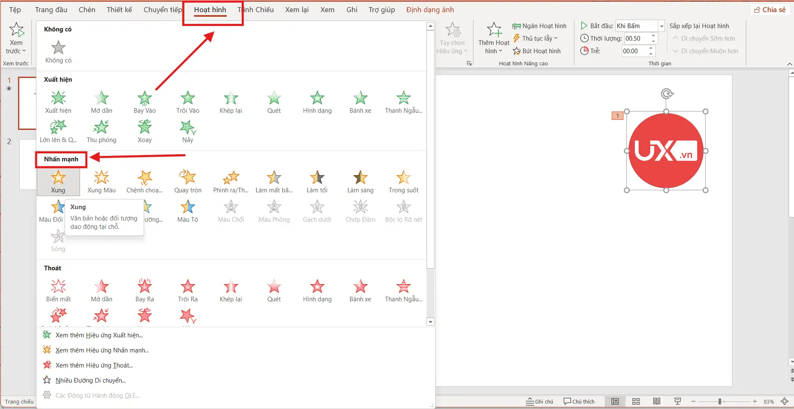Toggle Ghi chú notes pane
This screenshot has height=409, width=794.
(540, 401)
